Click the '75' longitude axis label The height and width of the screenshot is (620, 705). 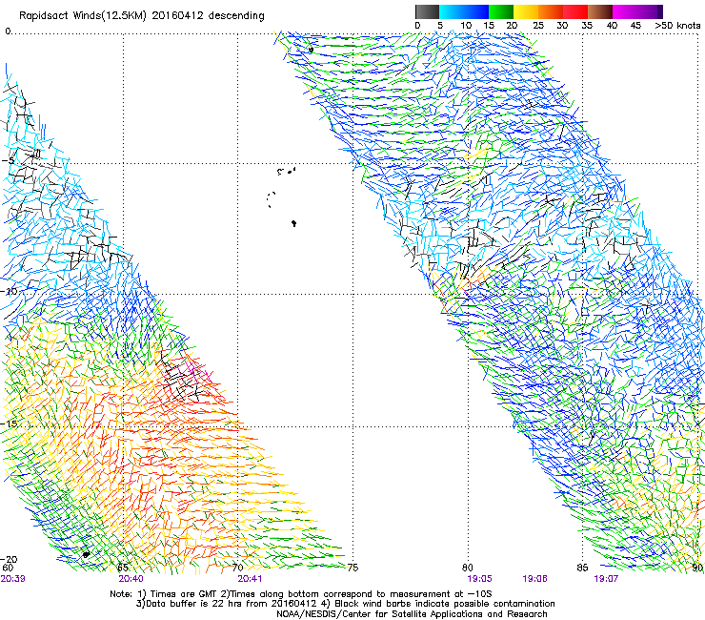352,568
